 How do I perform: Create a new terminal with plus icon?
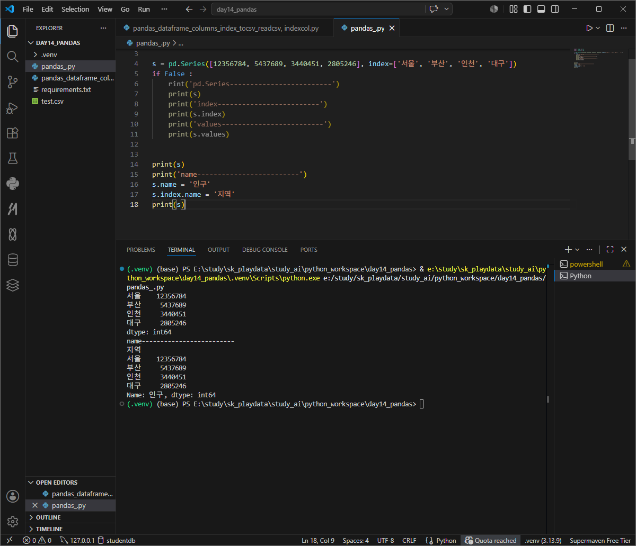[x=568, y=250]
